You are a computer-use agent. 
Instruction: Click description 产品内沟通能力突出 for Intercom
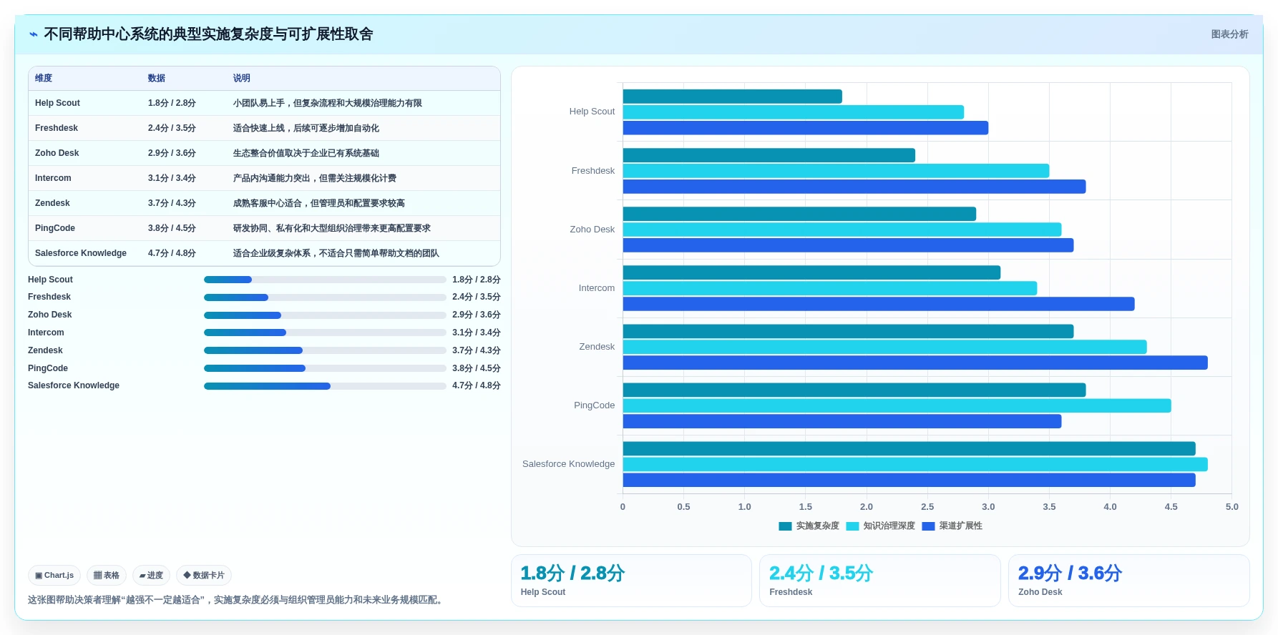click(315, 178)
